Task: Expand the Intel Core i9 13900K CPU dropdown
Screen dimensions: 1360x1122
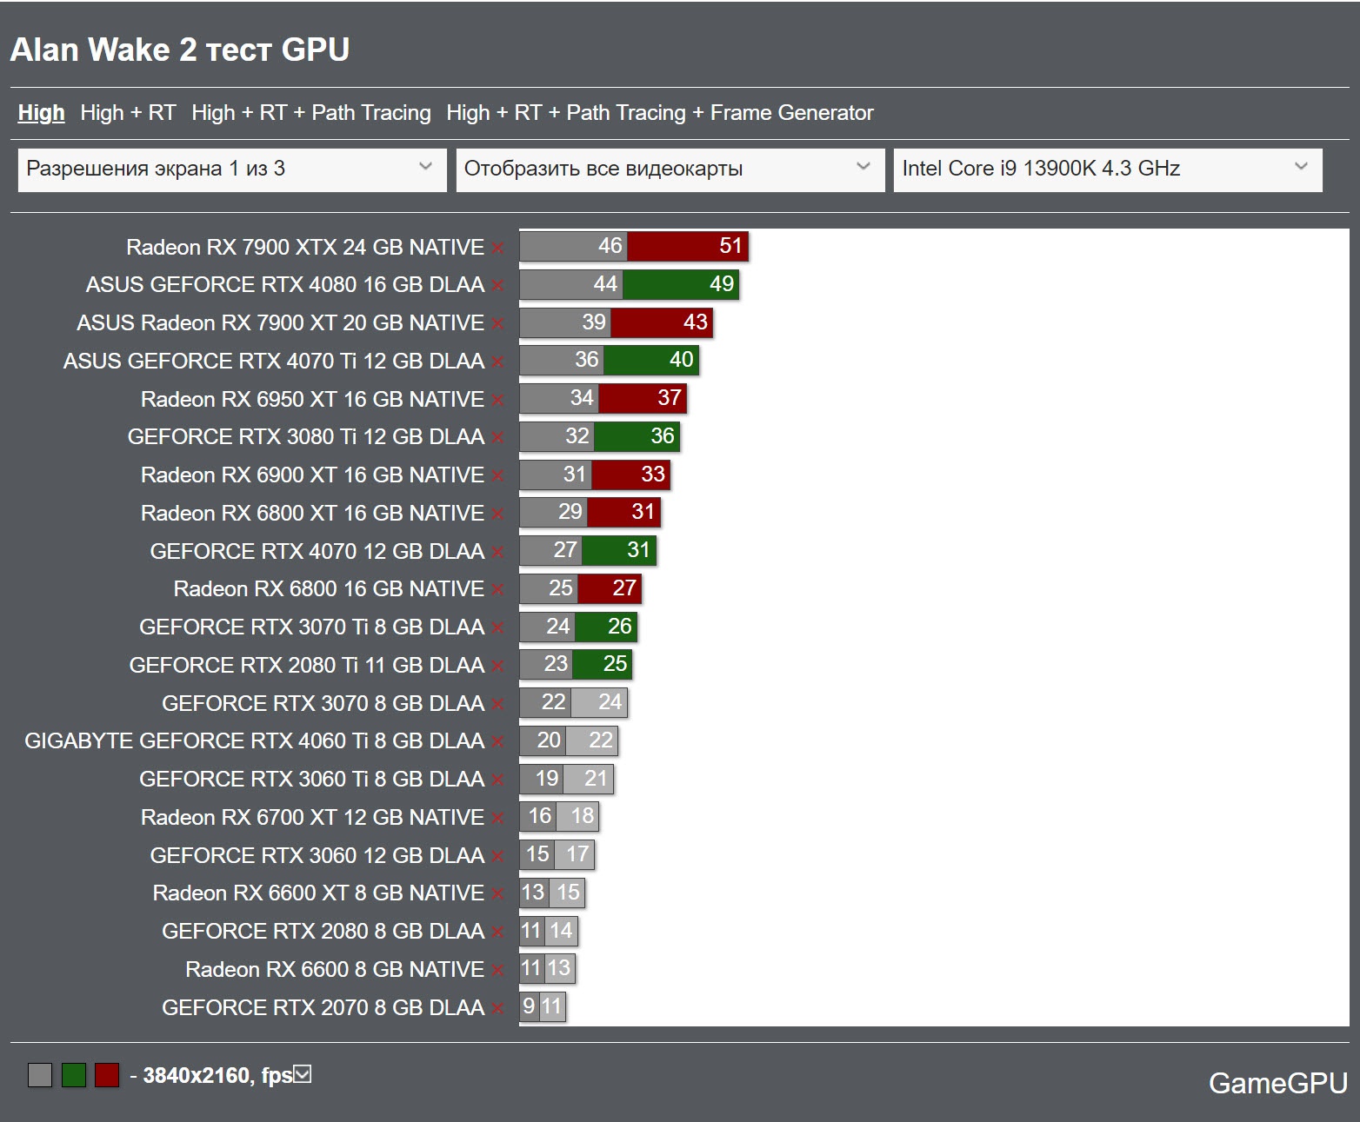Action: (x=1108, y=169)
